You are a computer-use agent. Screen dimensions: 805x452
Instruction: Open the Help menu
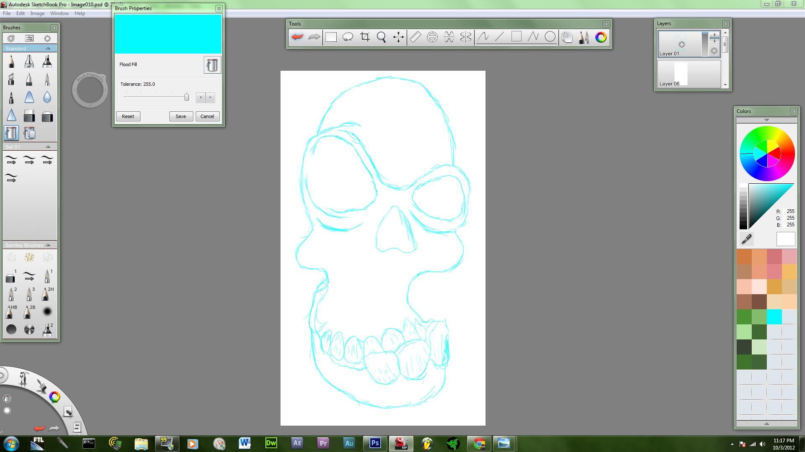point(80,13)
